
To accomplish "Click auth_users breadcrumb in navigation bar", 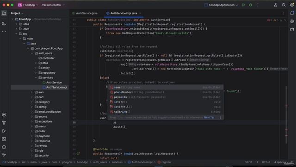I will tap(100, 162).
